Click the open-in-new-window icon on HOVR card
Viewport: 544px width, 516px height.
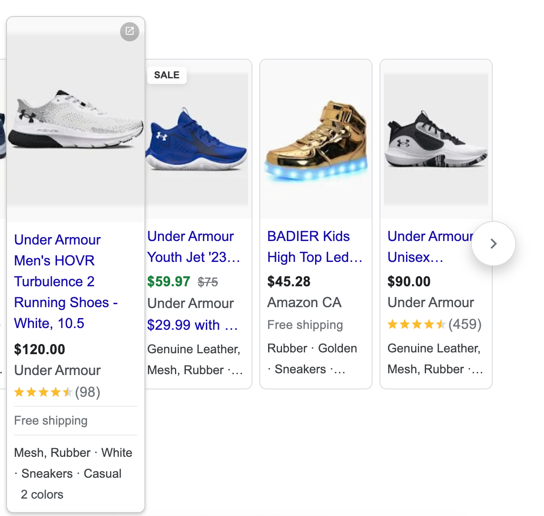pos(129,31)
